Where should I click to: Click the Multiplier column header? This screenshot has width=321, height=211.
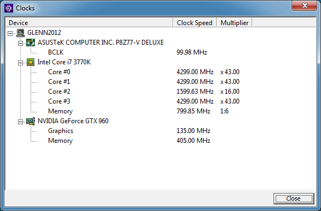click(x=234, y=22)
